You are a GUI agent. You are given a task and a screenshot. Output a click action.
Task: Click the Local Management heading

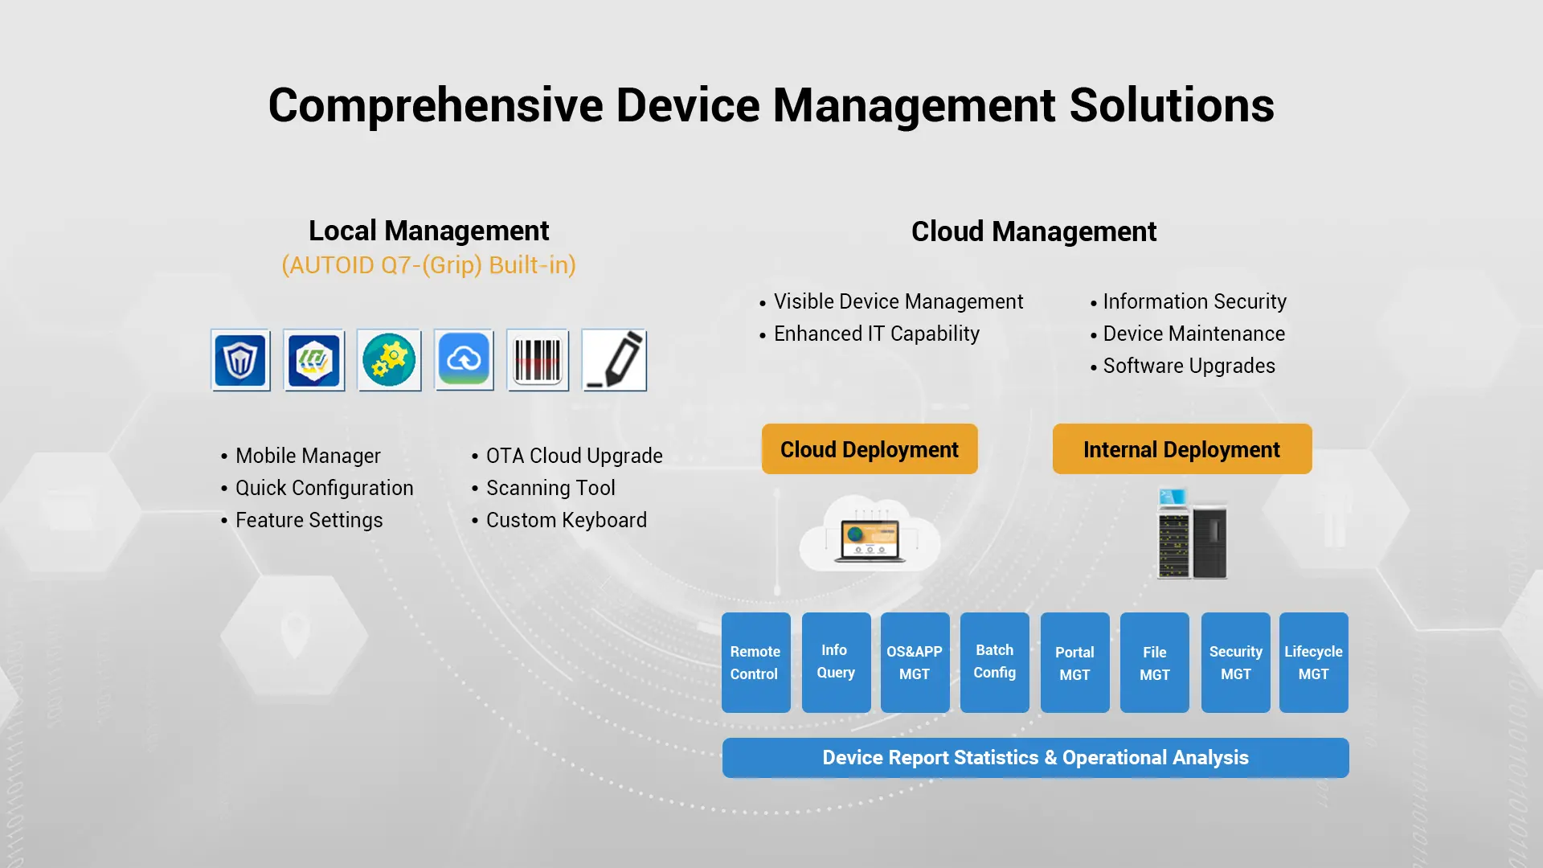[429, 231]
